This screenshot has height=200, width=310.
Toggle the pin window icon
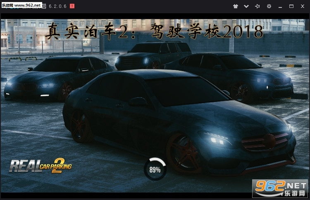258,6
